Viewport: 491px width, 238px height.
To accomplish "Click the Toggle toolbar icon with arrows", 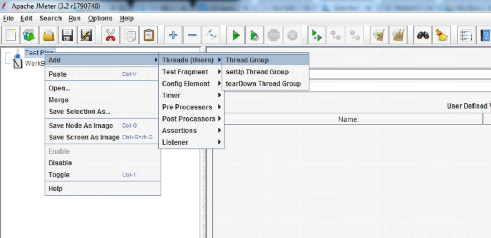I will [x=211, y=35].
